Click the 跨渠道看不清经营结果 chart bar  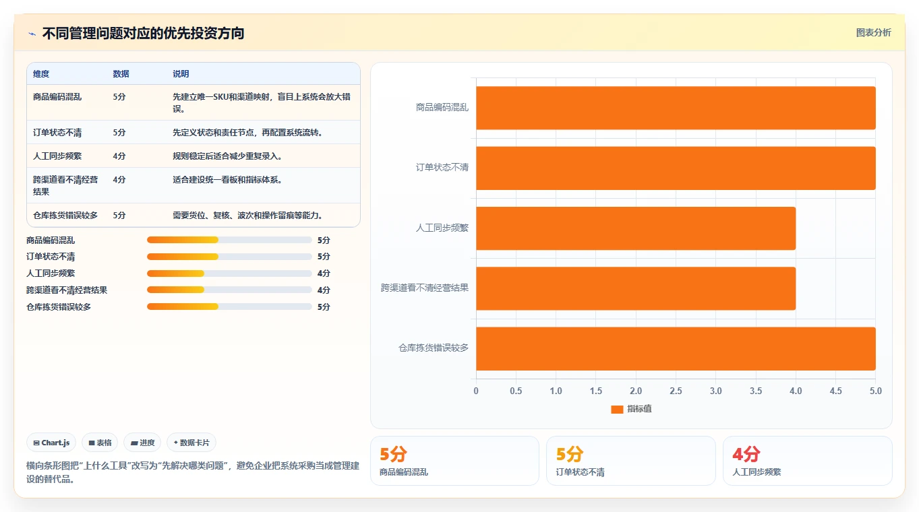(636, 288)
